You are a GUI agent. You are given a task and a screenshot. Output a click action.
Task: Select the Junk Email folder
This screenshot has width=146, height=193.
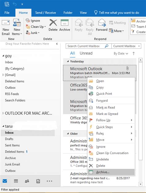(13, 164)
